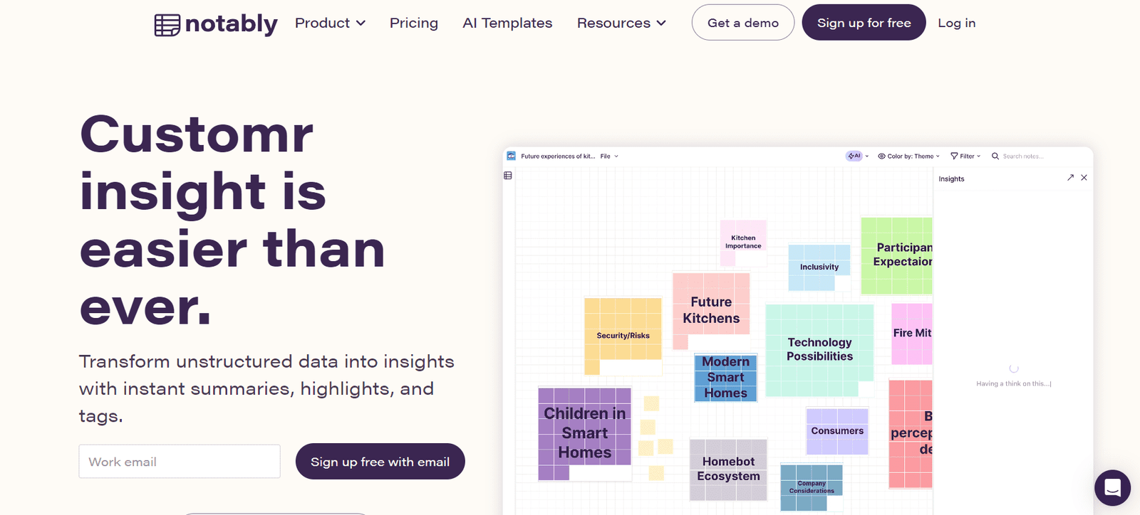Viewport: 1140px width, 515px height.
Task: Go to the Pricing page
Action: pos(414,23)
